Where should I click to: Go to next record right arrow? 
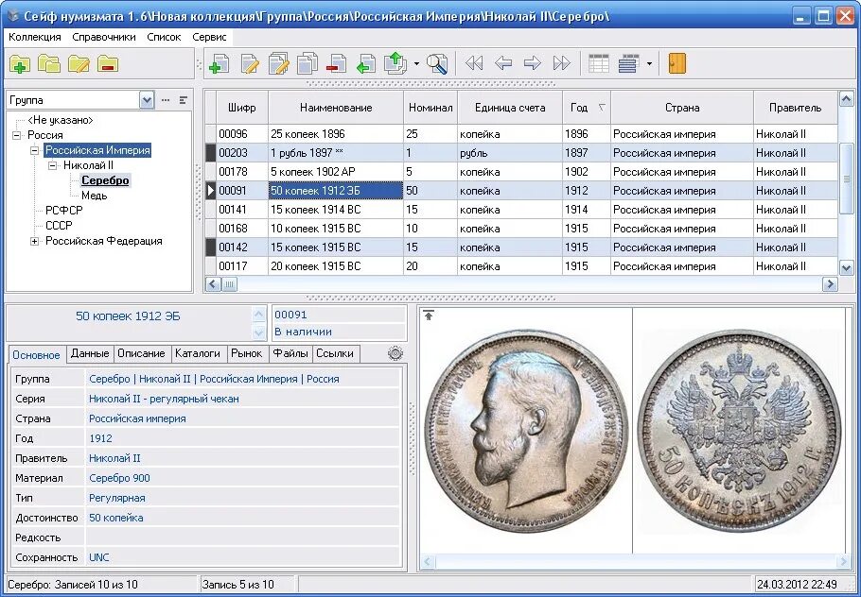tap(532, 63)
